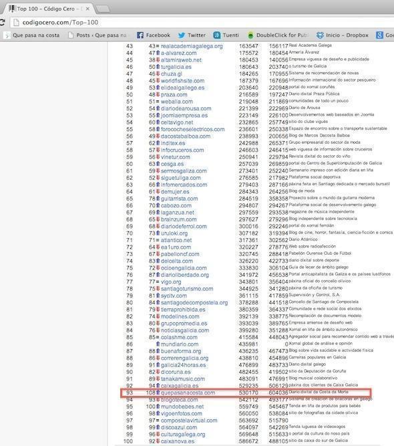
Task: Open the noticiasgalicia.com link
Action: click(185, 330)
